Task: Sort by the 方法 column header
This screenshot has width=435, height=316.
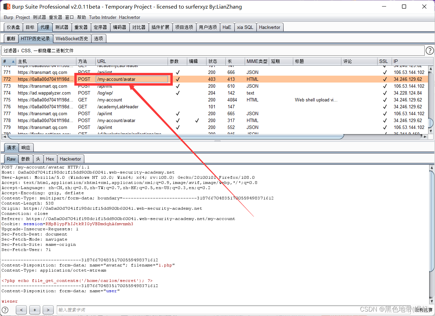Action: point(86,61)
